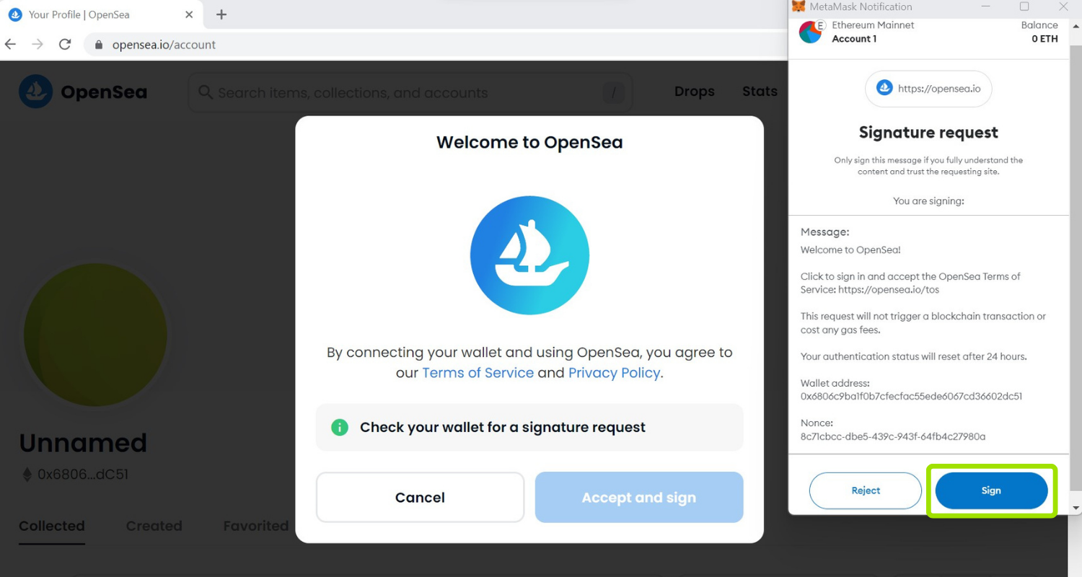Click the Welcome to OpenSea heading
1082x577 pixels.
529,142
